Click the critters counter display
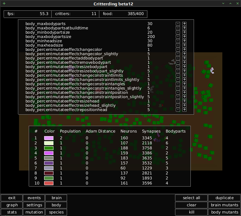Screen dimensions: 241x216 75,14
